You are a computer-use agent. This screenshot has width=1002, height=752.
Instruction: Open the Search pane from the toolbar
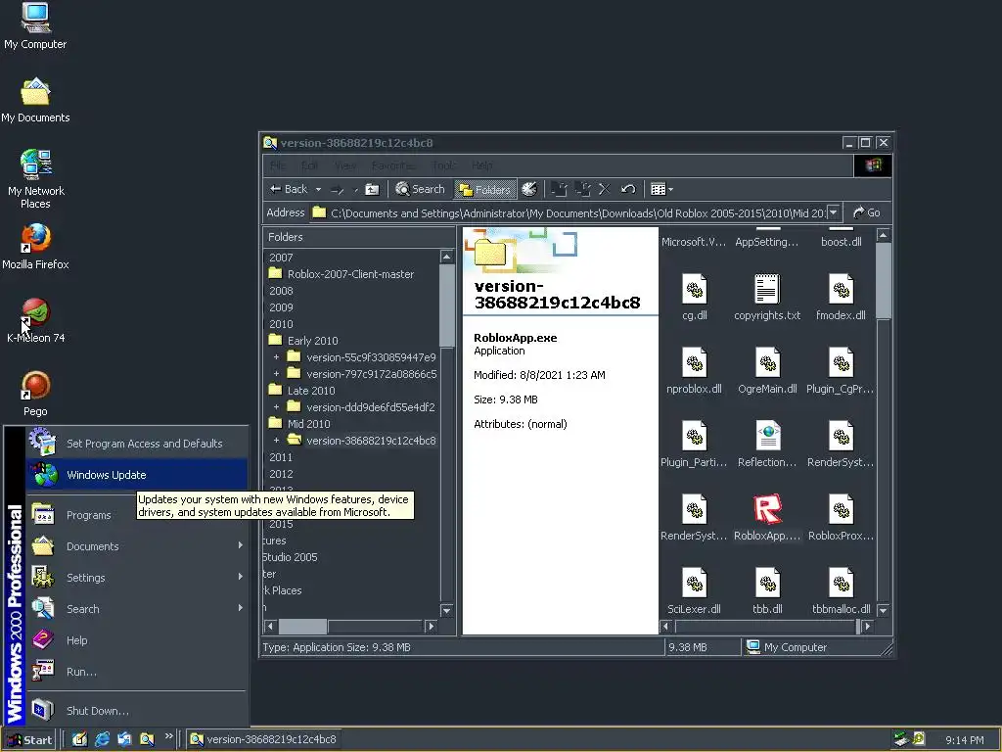pos(420,189)
